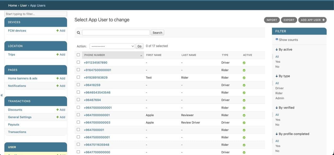Collapse the By active filter
334x155 pixels.
click(x=284, y=49)
